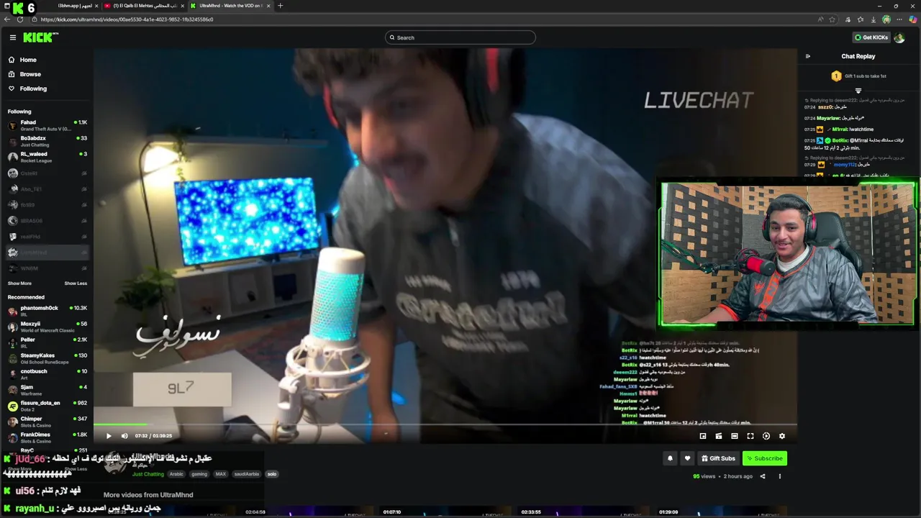Click the green Subscribe button
The height and width of the screenshot is (518, 921).
pyautogui.click(x=765, y=458)
